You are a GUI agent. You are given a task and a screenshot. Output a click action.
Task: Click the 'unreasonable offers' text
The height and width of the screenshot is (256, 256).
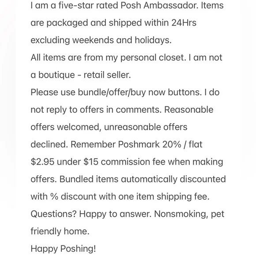[146, 127]
